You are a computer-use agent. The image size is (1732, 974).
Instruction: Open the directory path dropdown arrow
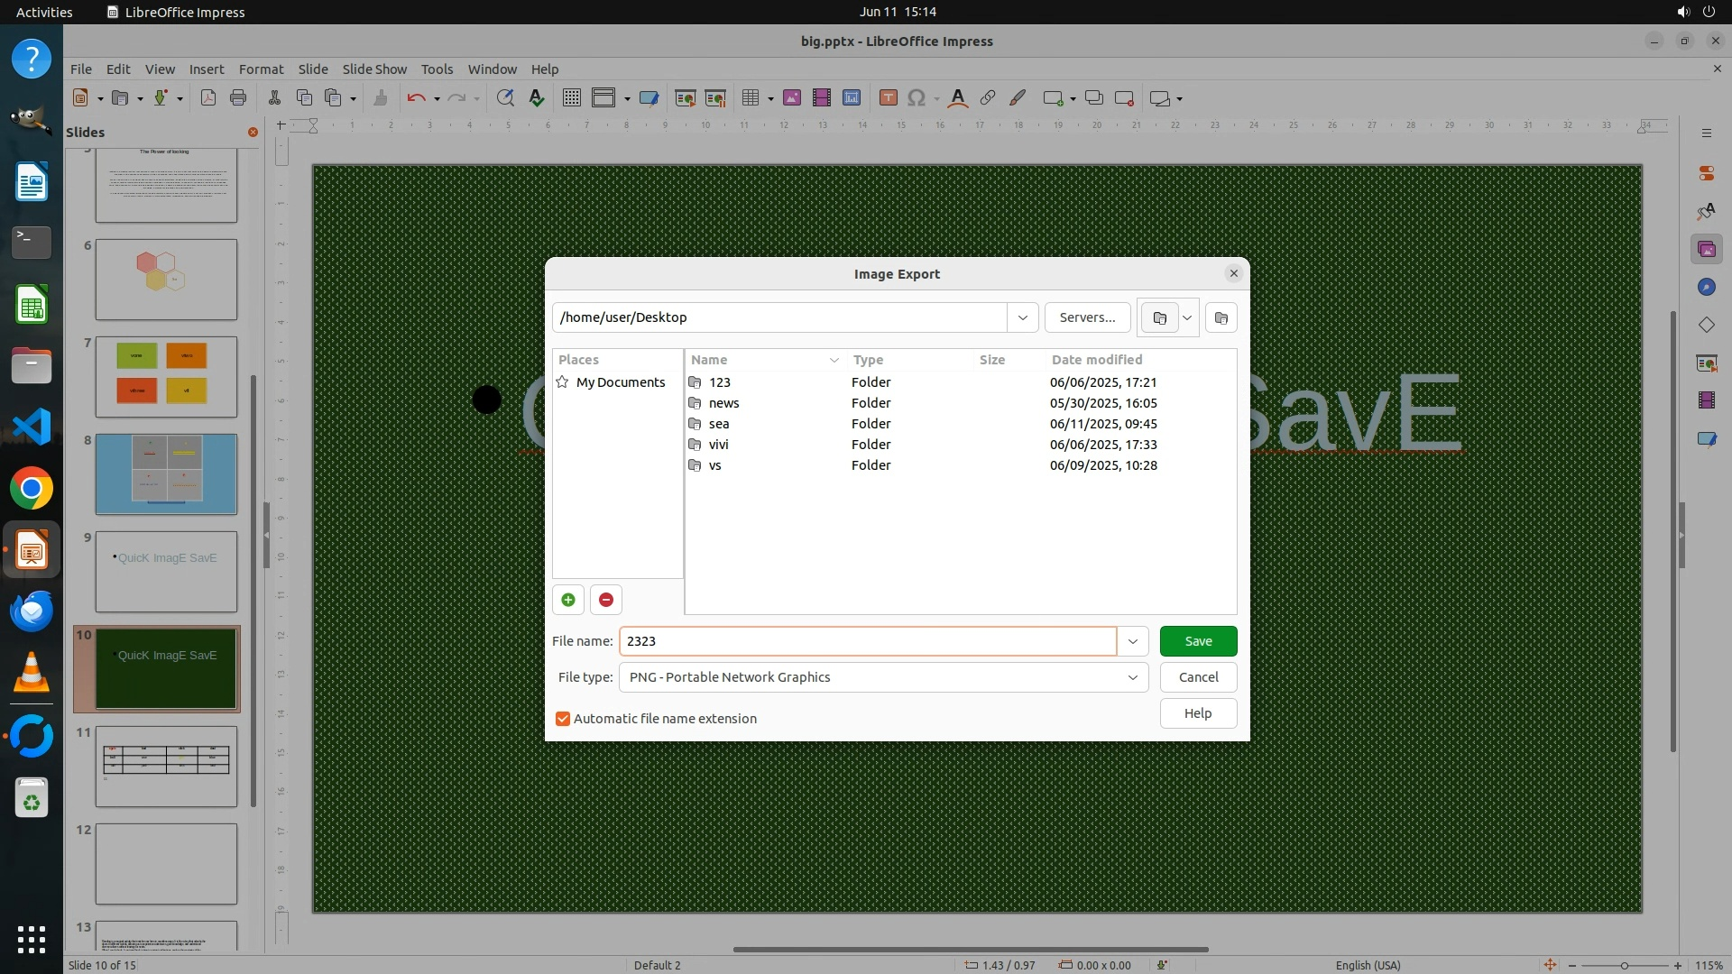(1022, 317)
